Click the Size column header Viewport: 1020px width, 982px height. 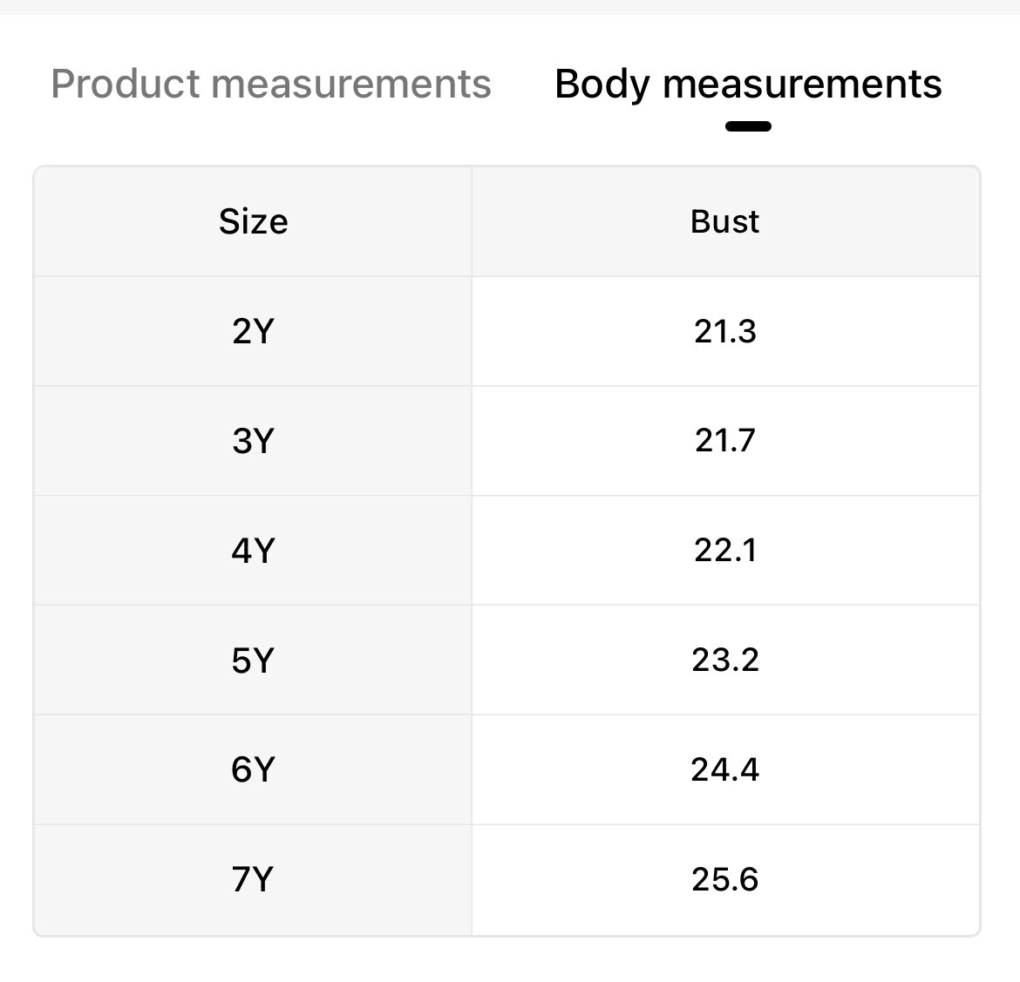(253, 222)
